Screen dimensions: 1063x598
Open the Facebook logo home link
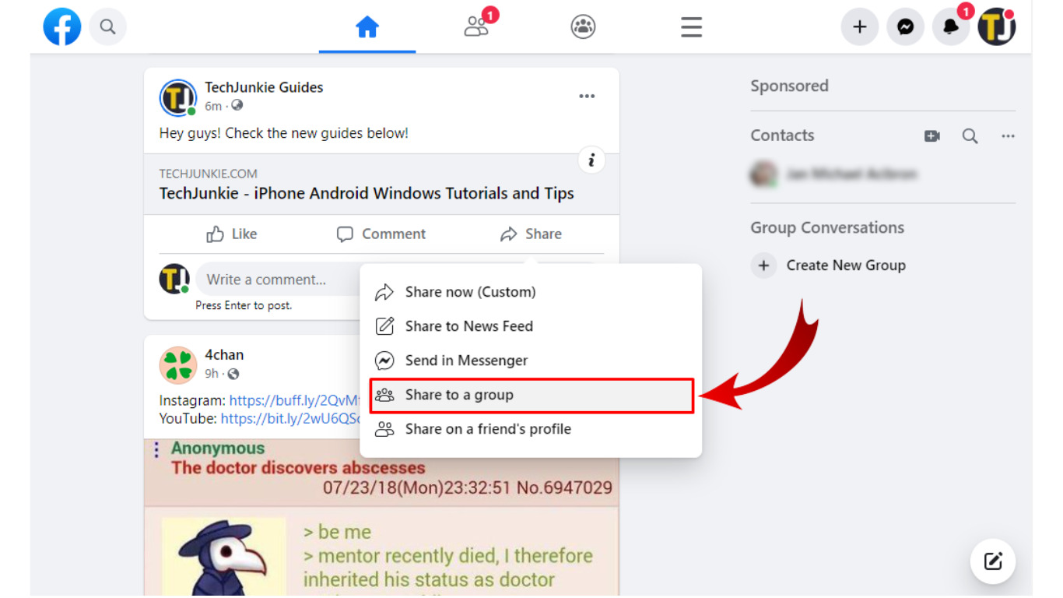[62, 27]
